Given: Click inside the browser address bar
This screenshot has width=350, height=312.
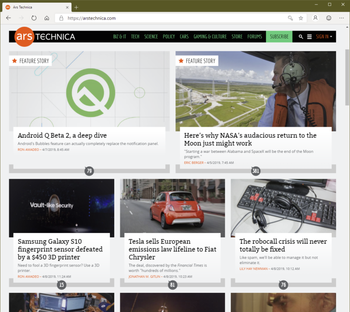Looking at the screenshot, I should 153,18.
